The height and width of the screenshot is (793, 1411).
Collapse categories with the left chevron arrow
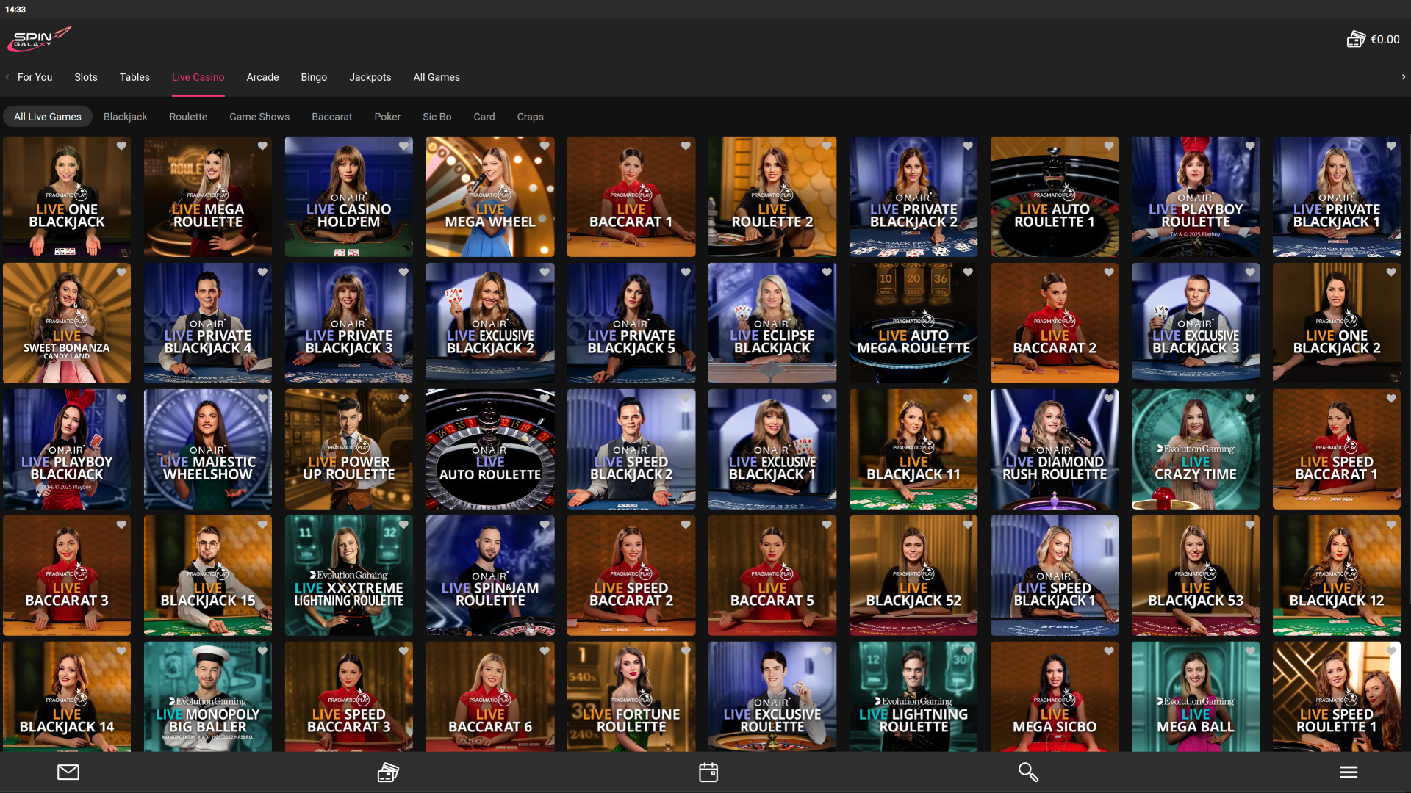coord(7,76)
